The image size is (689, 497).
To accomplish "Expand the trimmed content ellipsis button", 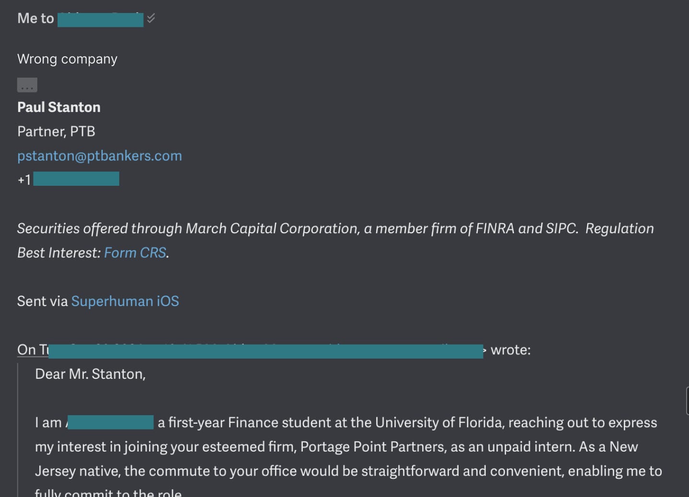I will [27, 85].
